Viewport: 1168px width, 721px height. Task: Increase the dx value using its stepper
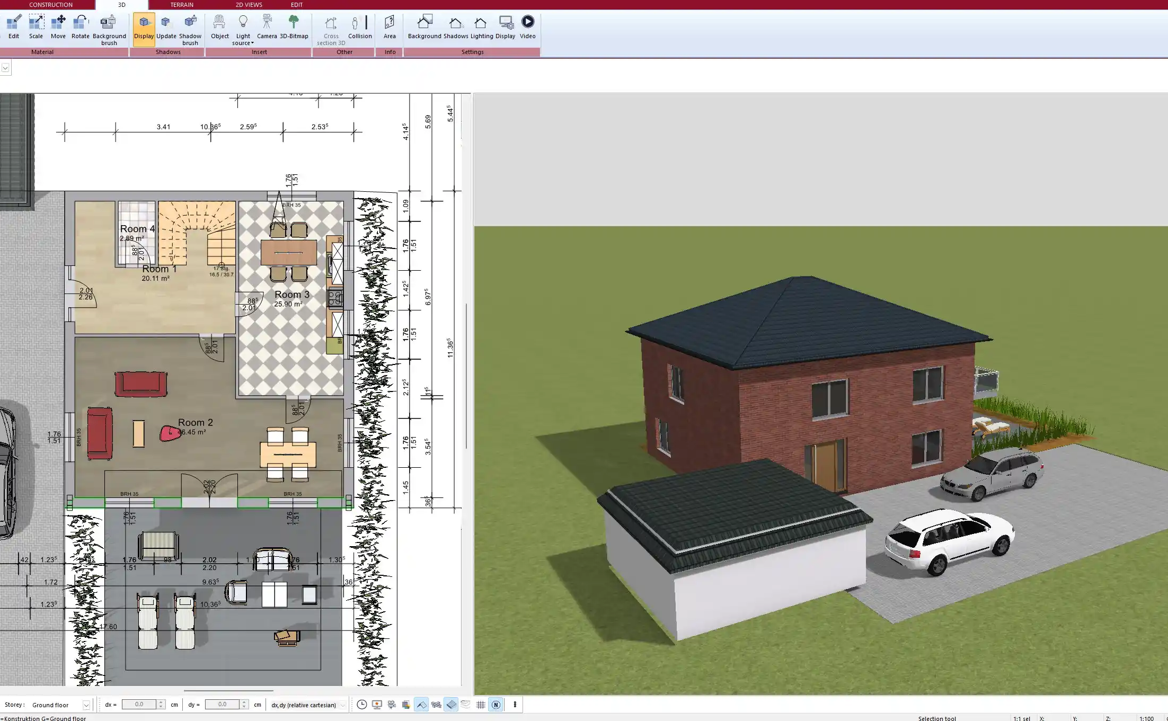(x=161, y=702)
